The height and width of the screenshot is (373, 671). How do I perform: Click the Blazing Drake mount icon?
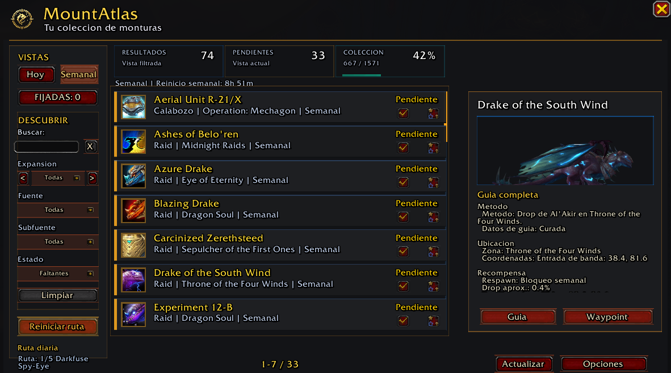click(133, 211)
